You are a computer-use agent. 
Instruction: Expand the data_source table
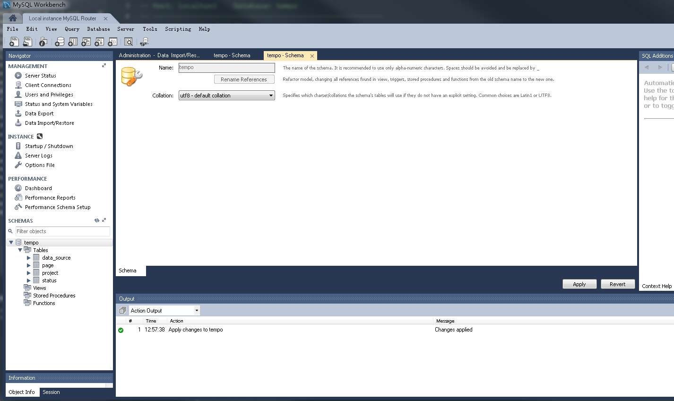point(29,258)
